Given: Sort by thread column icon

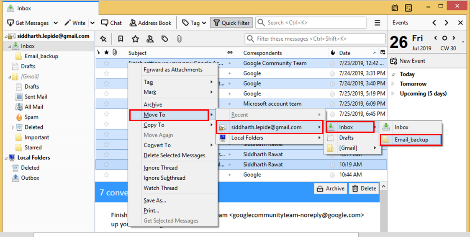Looking at the screenshot, I should [98, 53].
